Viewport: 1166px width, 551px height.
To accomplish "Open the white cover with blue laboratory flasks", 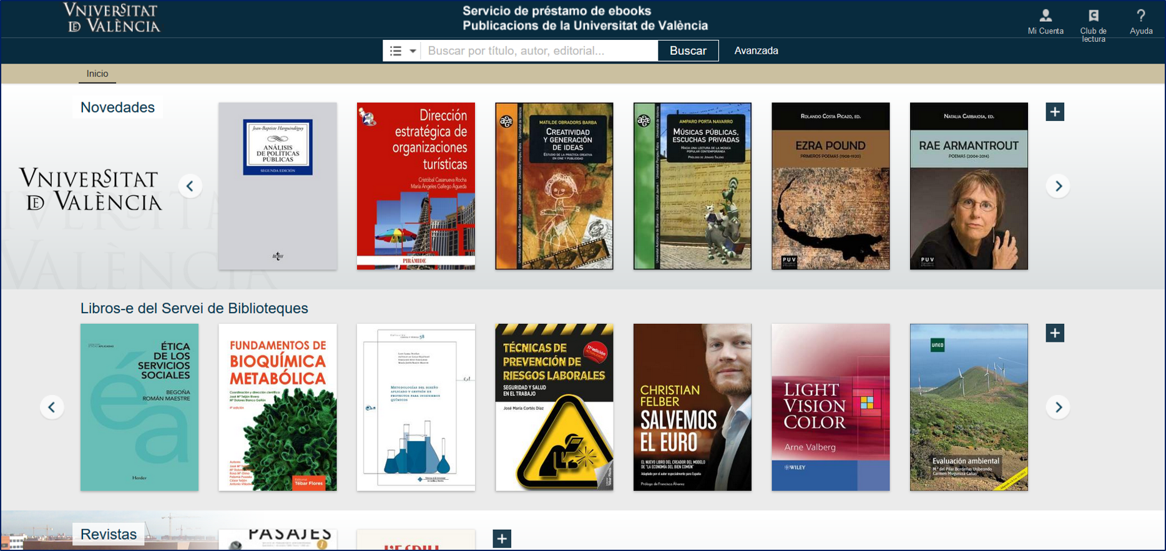I will 416,407.
